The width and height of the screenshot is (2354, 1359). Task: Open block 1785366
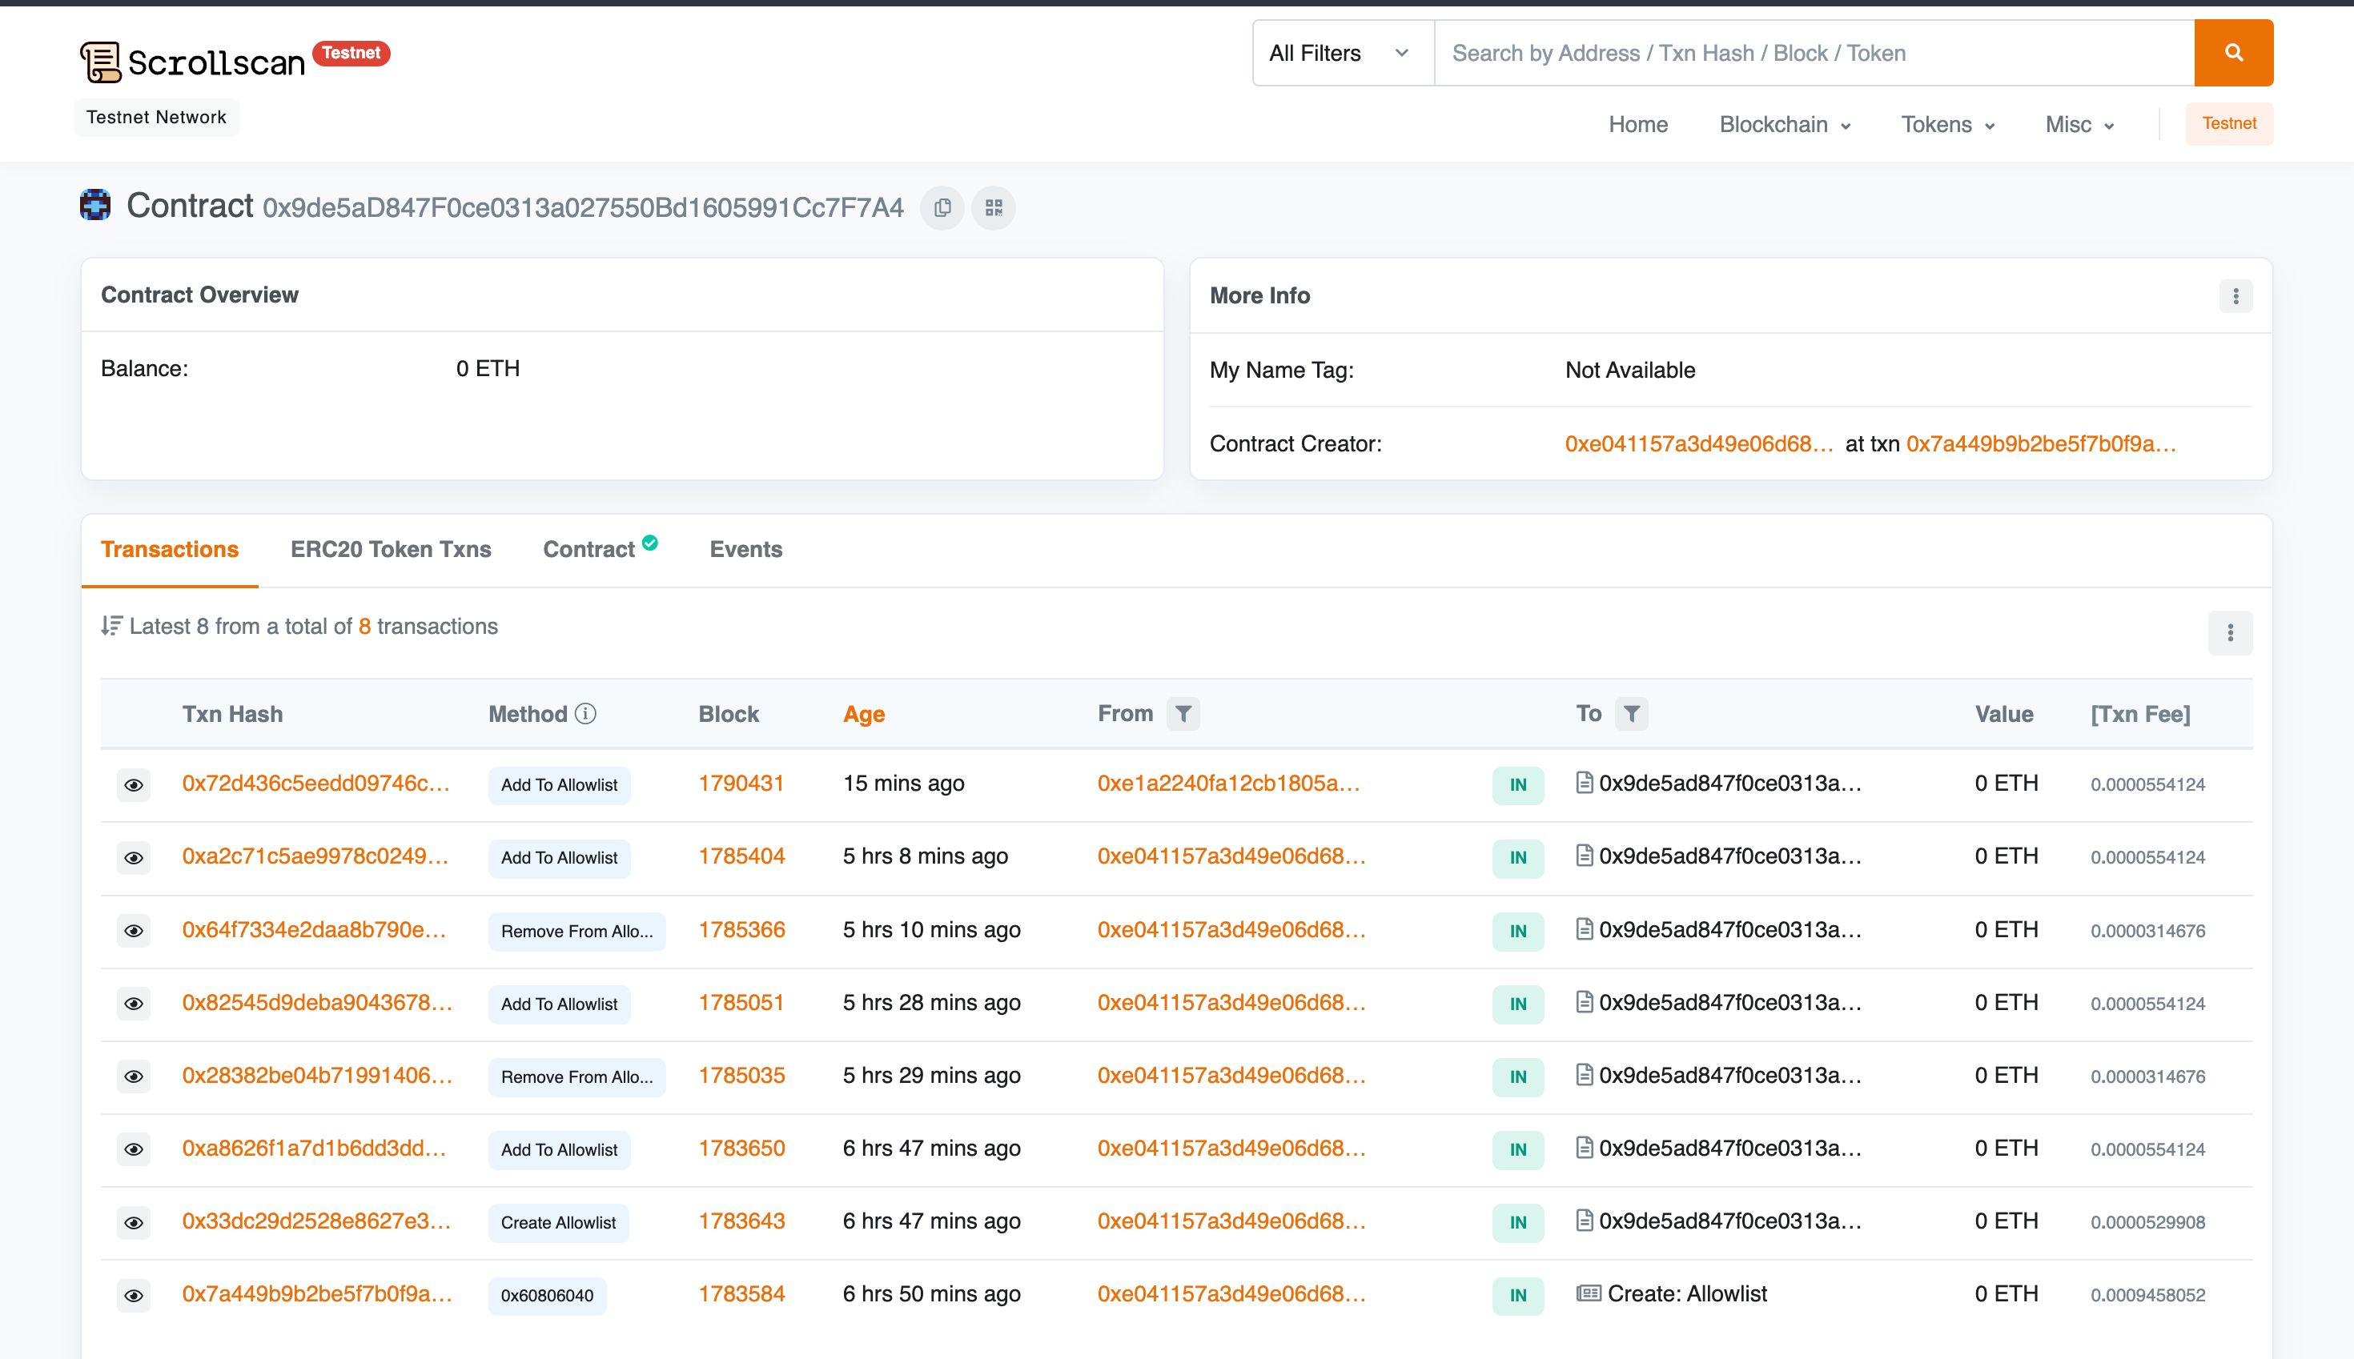[741, 930]
